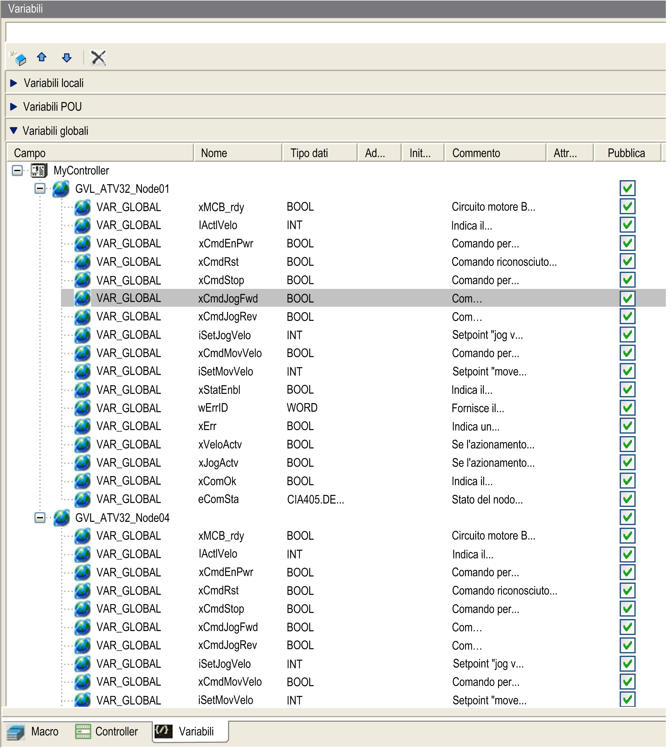Click the MyController device icon

click(x=39, y=170)
